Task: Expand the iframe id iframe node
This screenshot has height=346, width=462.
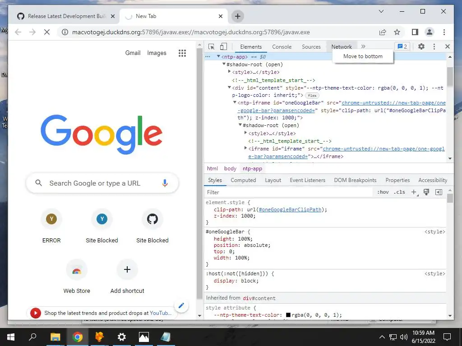Action: 245,148
